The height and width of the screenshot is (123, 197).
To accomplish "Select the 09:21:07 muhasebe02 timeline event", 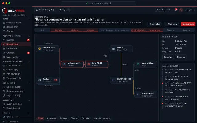I will [x=177, y=84].
